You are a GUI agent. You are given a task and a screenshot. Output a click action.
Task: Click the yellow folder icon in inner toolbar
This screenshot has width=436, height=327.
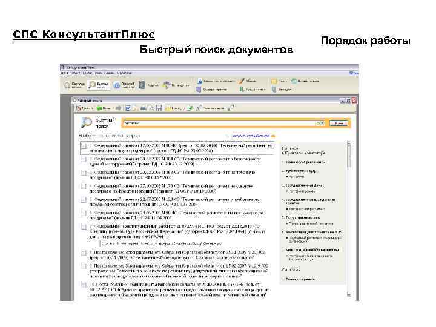click(168, 108)
